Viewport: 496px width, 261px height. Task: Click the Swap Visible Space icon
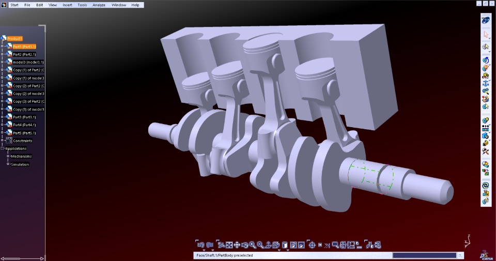point(301,245)
